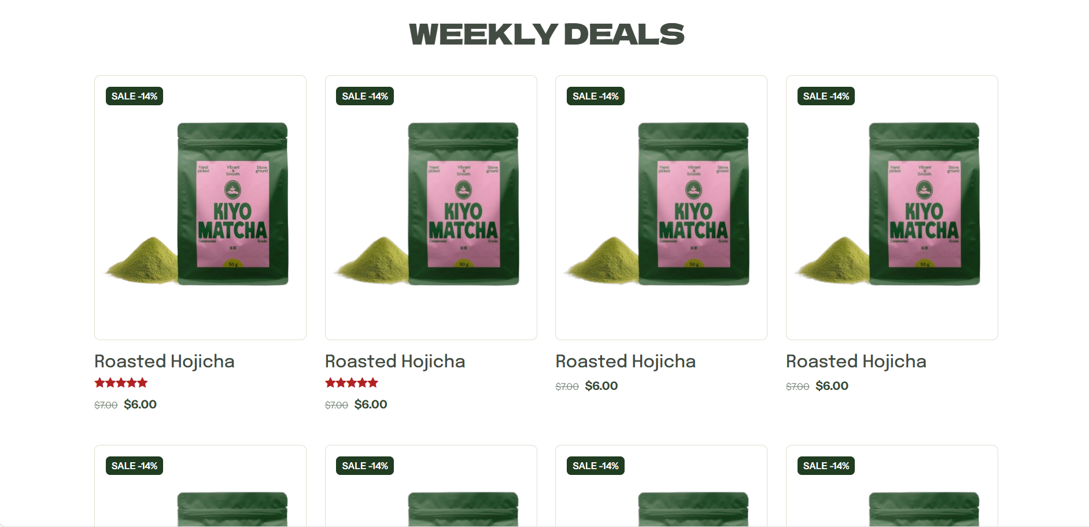1089x527 pixels.
Task: Open the second Roasted Hojicha product image
Action: click(x=431, y=207)
